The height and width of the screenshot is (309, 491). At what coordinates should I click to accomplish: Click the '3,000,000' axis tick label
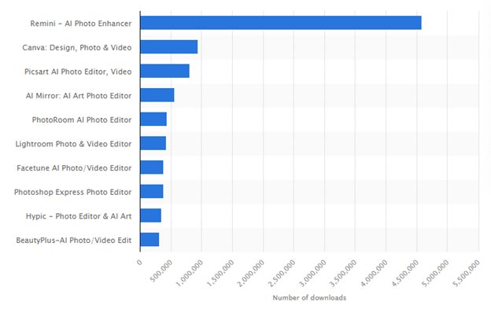pos(312,273)
